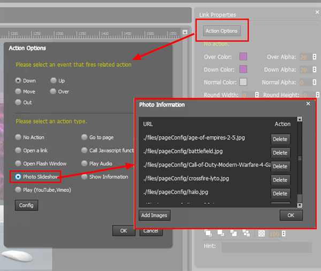Open the Over Color swatch
Screen dimensions: 321x271
(243, 57)
